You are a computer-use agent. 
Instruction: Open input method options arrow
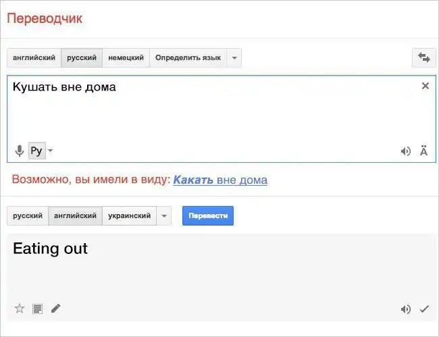tap(51, 151)
